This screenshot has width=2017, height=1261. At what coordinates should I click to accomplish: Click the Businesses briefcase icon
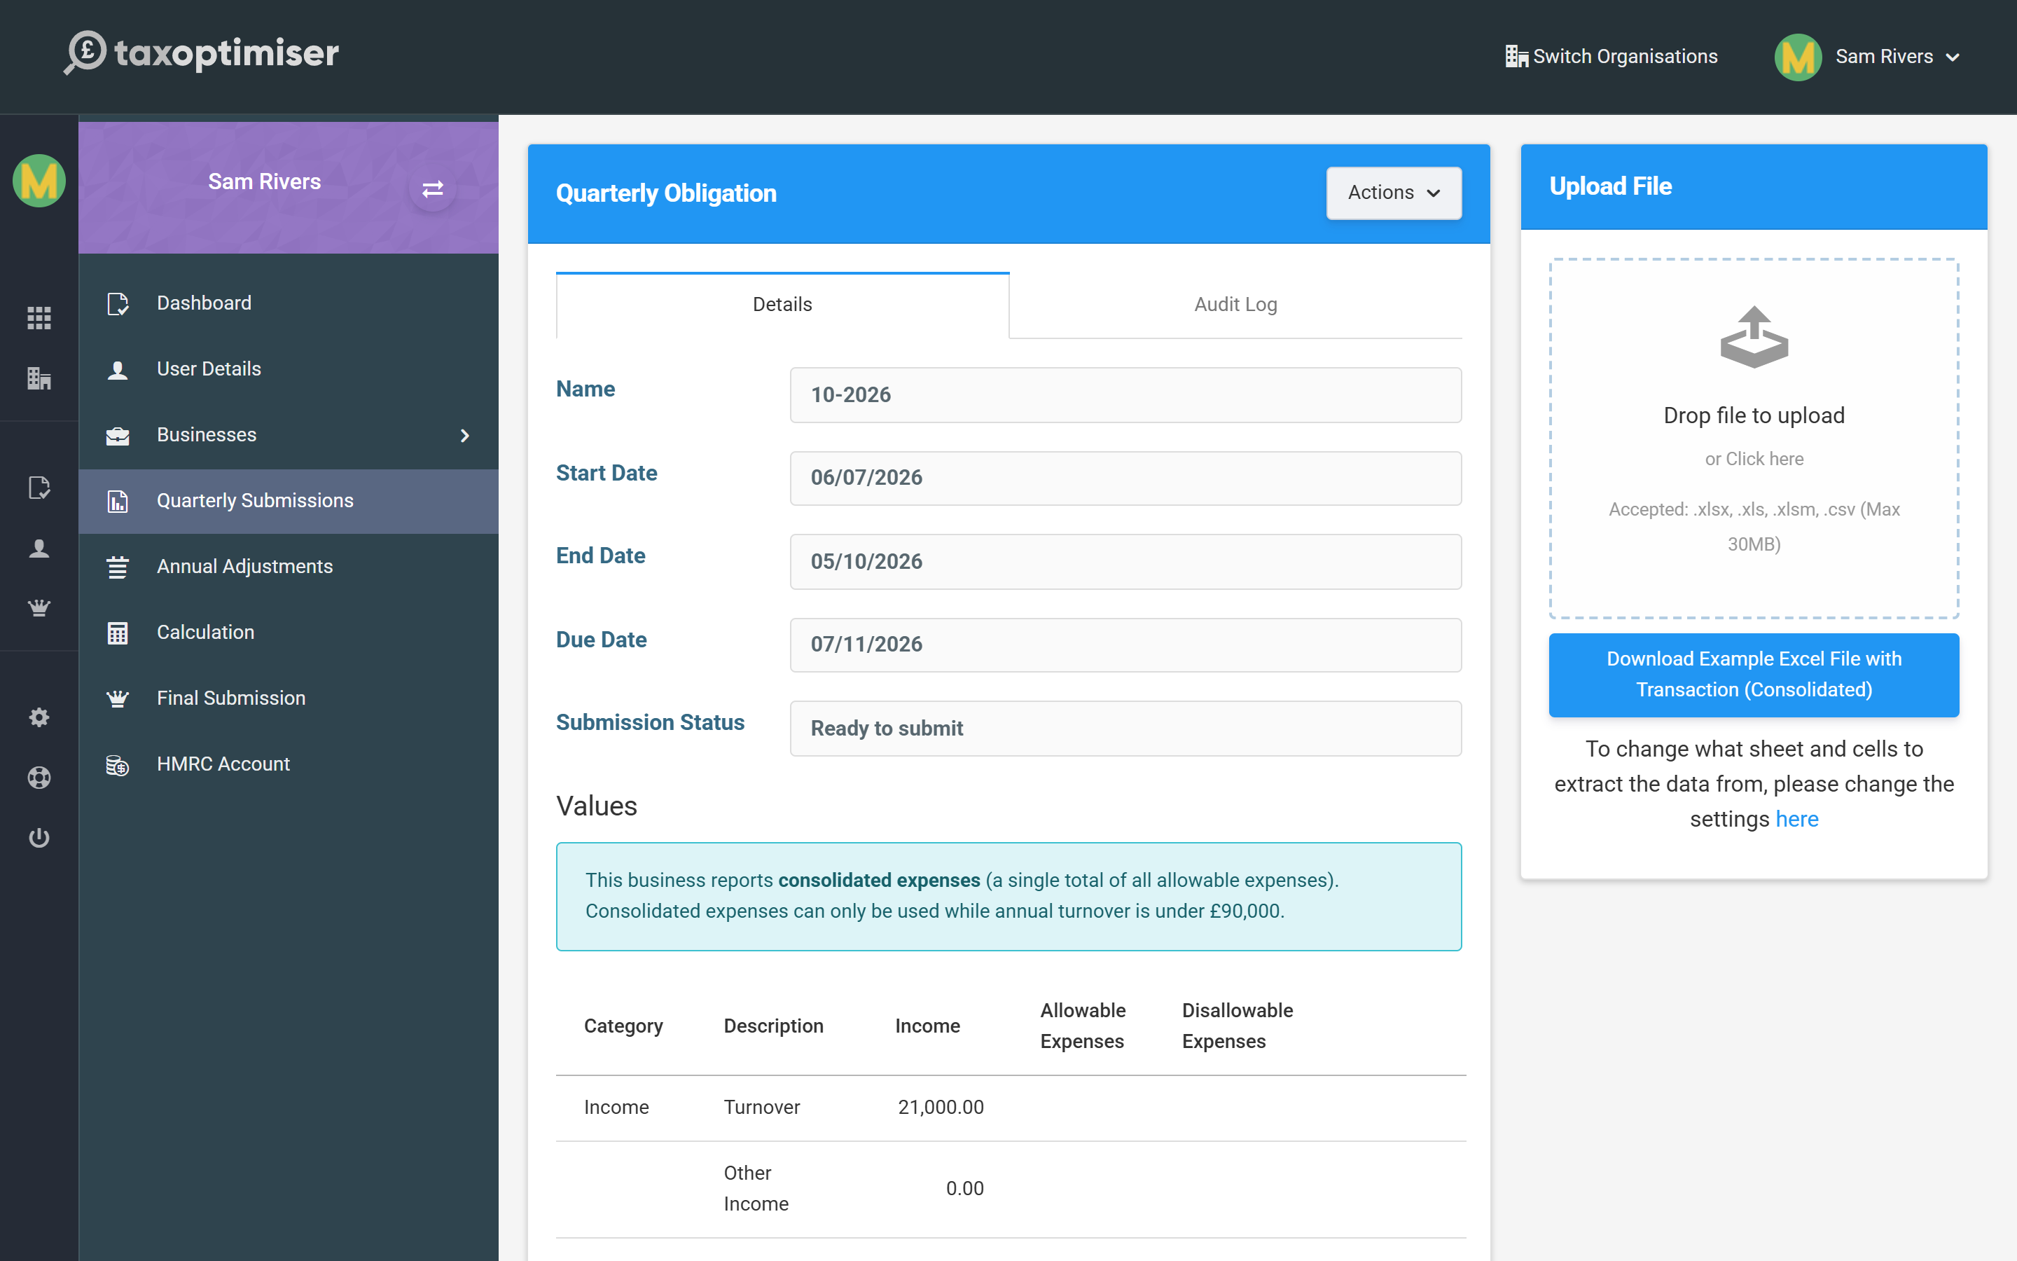pos(118,435)
